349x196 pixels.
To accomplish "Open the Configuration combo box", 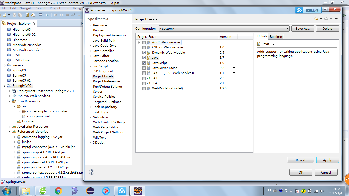I will pos(224,29).
